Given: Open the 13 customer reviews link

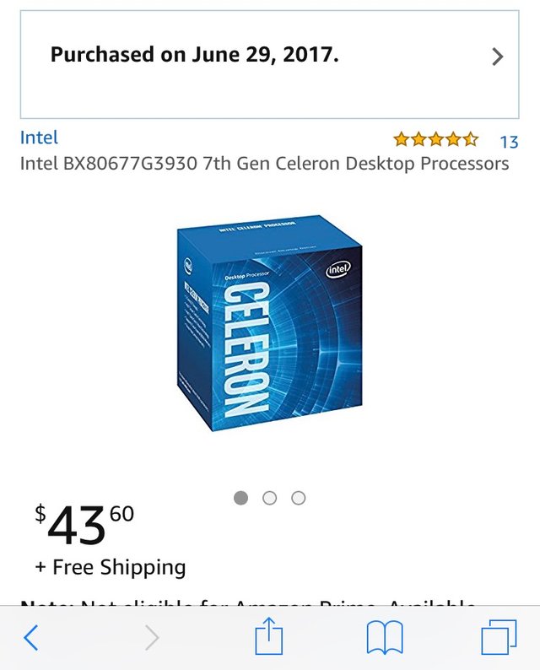Looking at the screenshot, I should coord(509,141).
